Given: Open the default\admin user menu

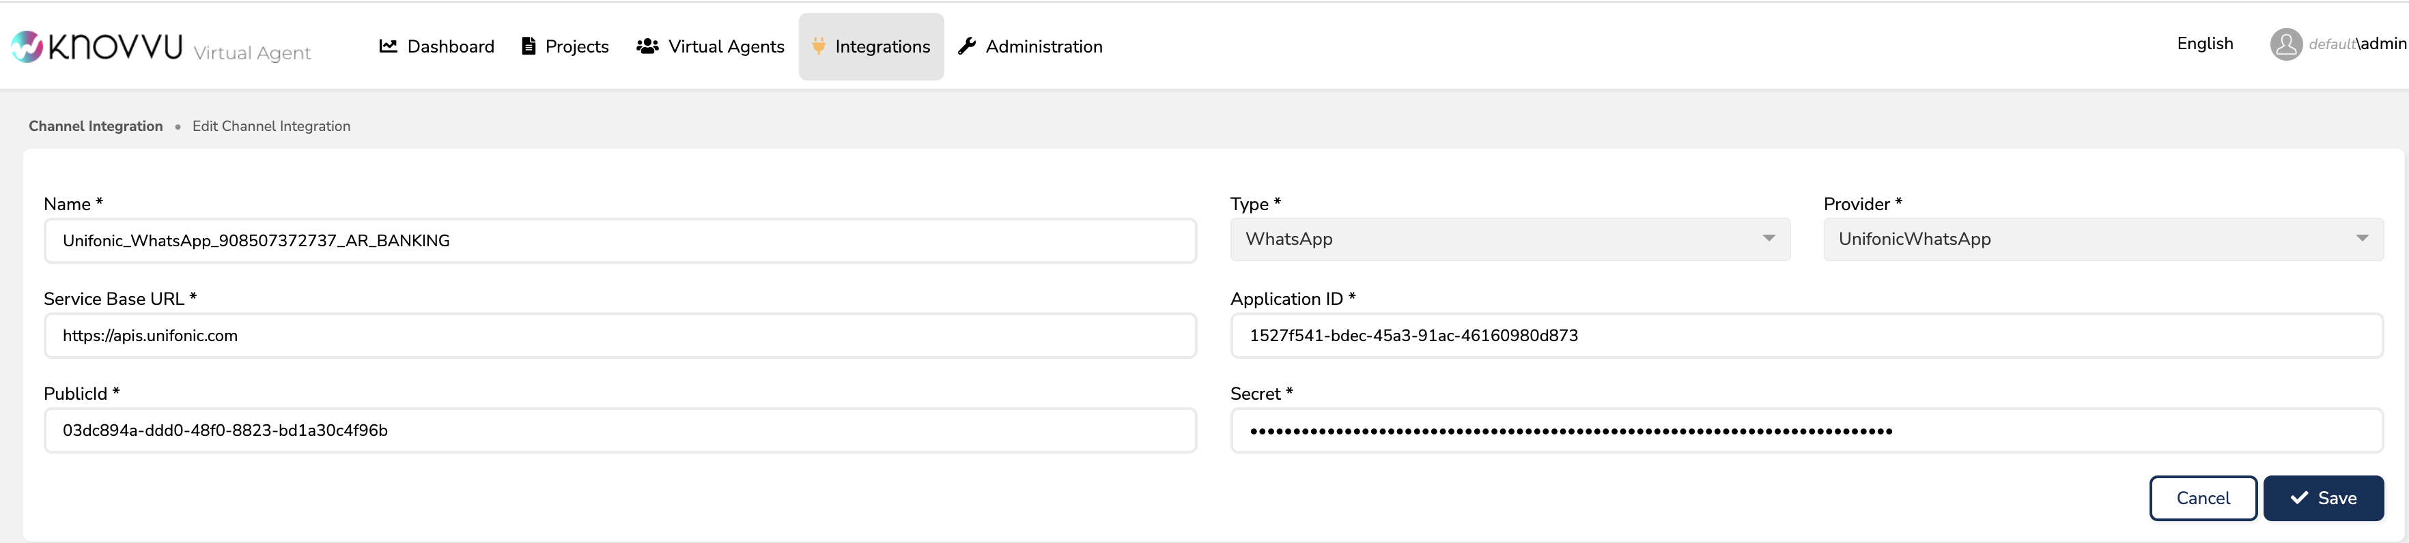Looking at the screenshot, I should click(x=2356, y=44).
